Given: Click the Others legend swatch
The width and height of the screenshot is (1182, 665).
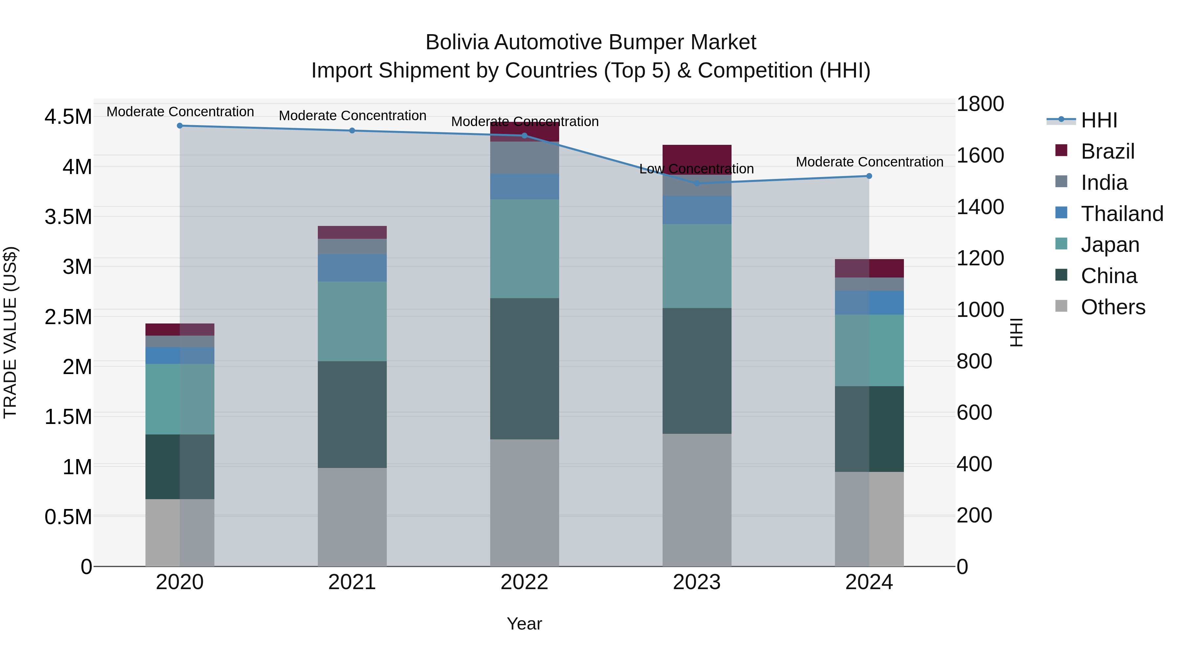Looking at the screenshot, I should [x=1061, y=306].
